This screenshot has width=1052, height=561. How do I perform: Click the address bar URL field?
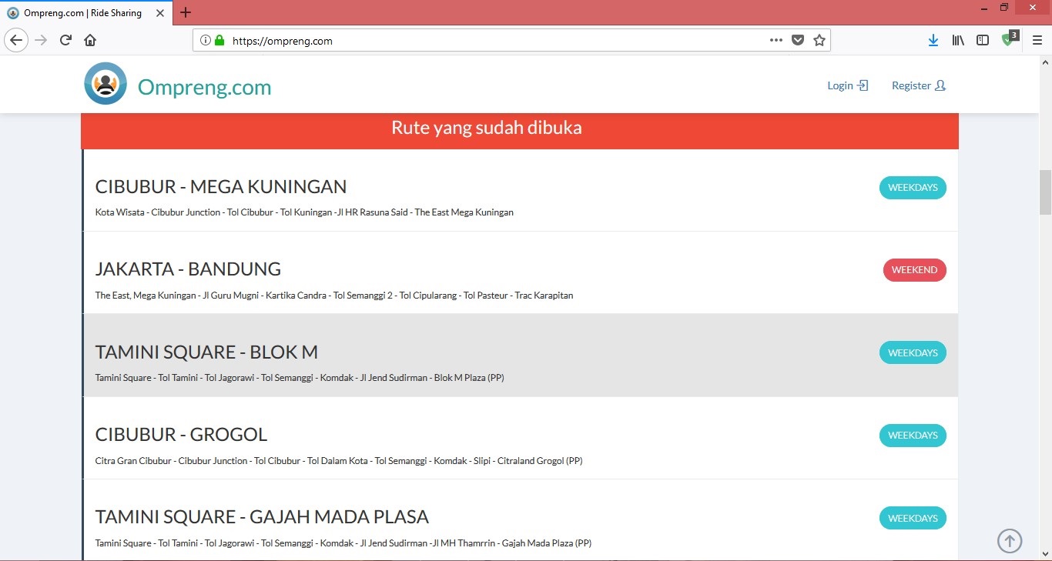pyautogui.click(x=493, y=41)
